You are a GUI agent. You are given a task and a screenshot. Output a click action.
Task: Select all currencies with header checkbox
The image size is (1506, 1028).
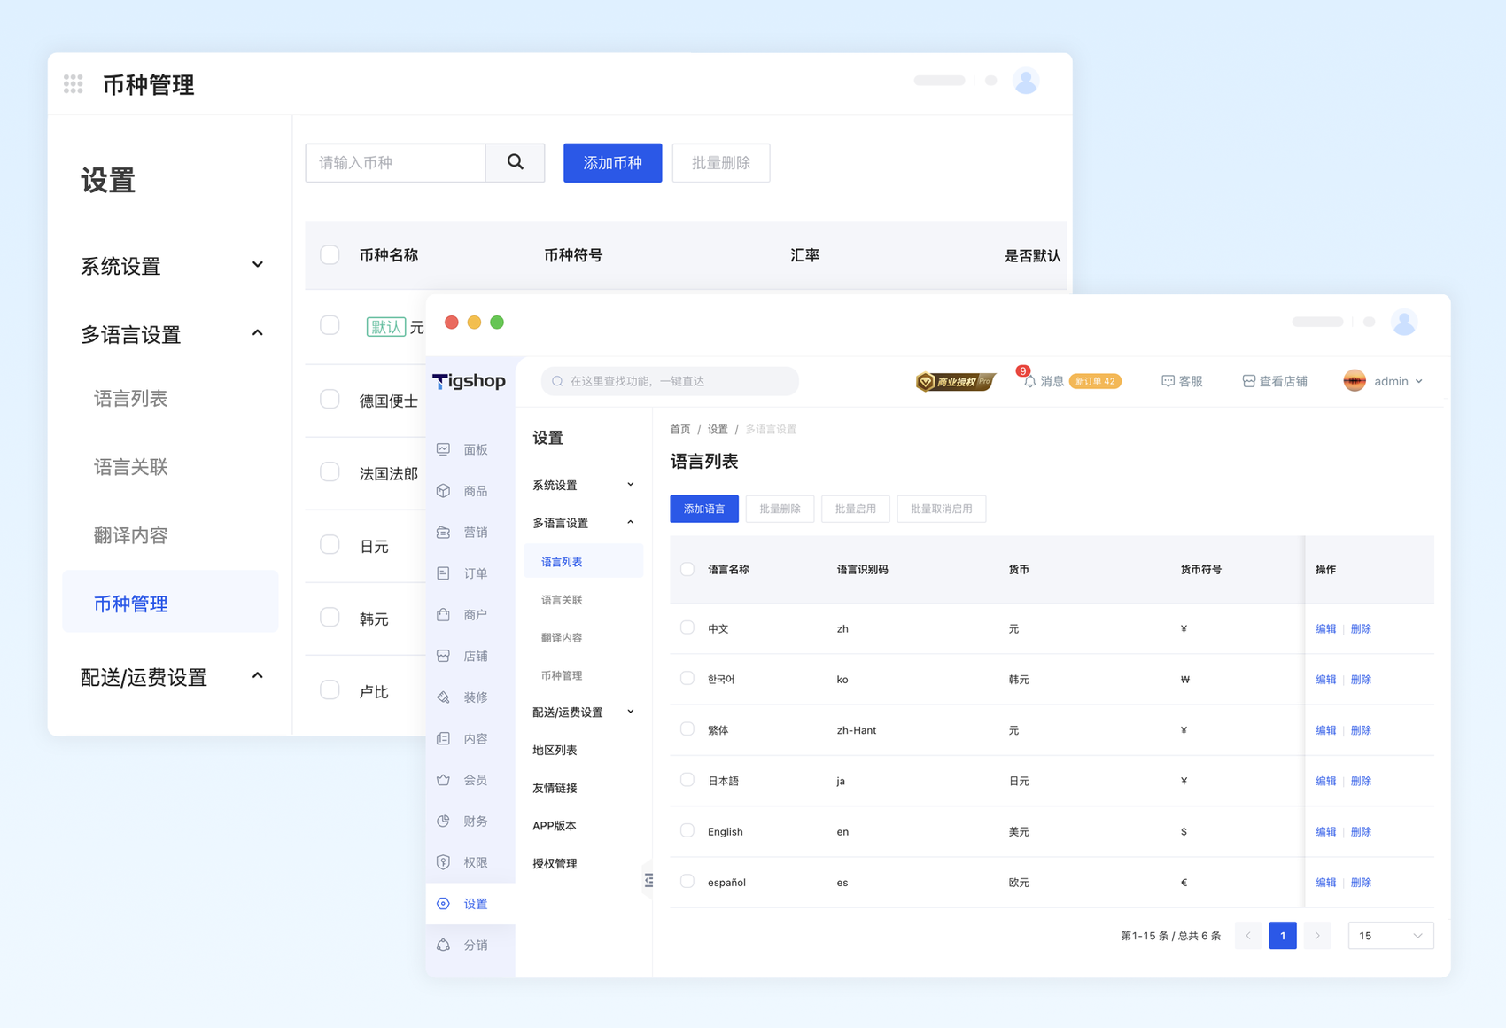click(330, 255)
